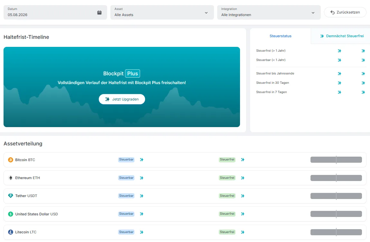
Task: Click Bitcoin's Steuerfrei badge
Action: 227,160
